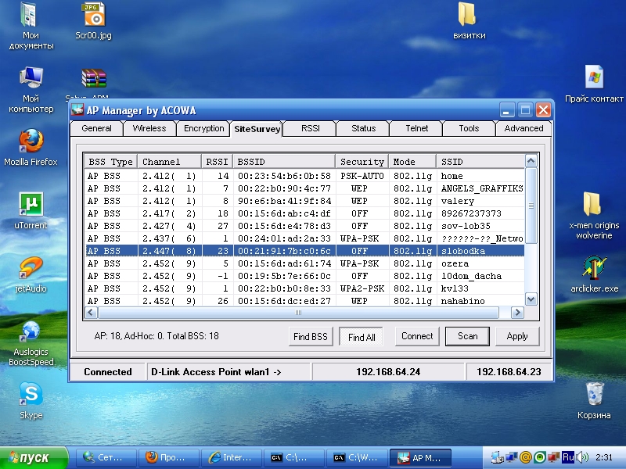626x469 pixels.
Task: Click the Find All button
Action: tap(362, 337)
